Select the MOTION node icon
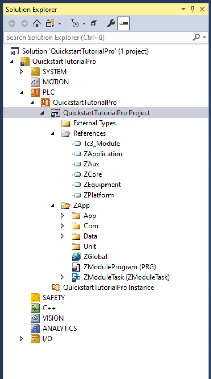This screenshot has height=379, width=211. point(35,82)
